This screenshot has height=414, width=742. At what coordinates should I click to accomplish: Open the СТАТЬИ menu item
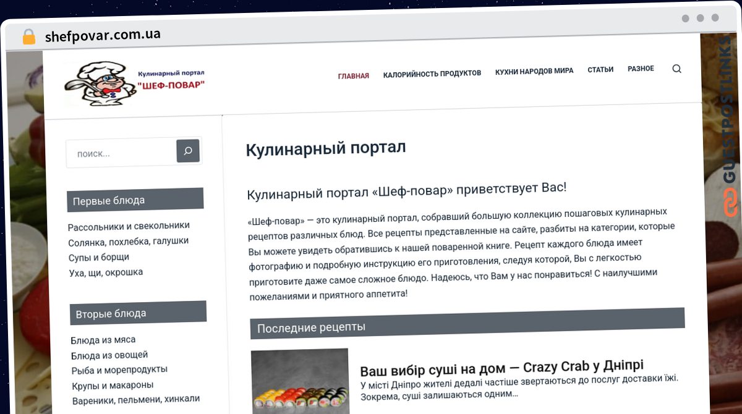(x=600, y=70)
